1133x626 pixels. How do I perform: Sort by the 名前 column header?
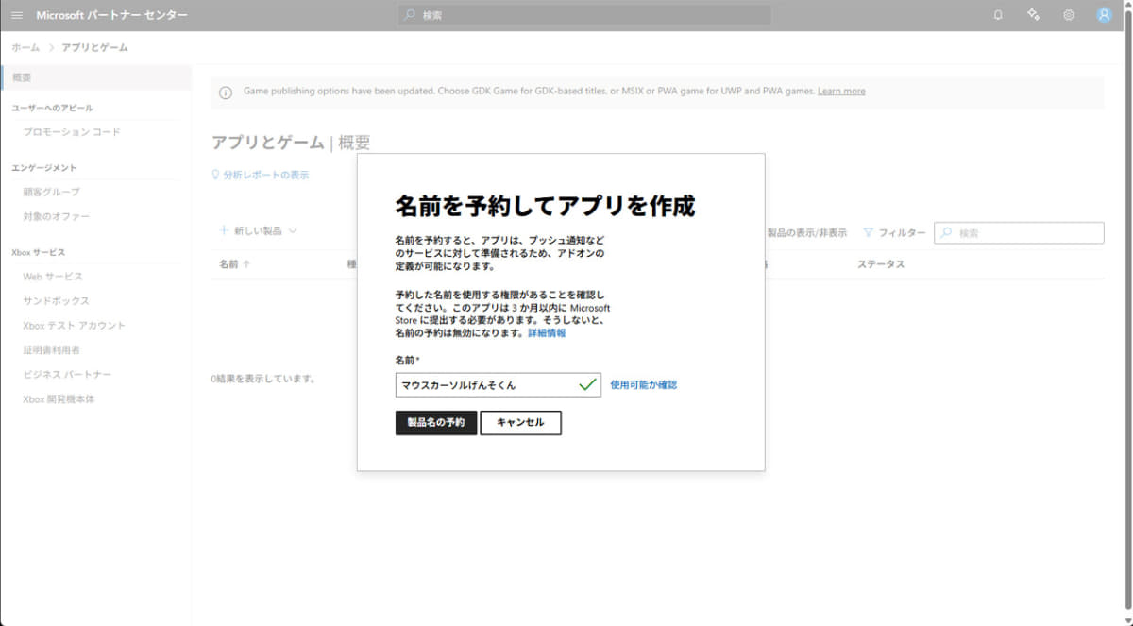[234, 264]
